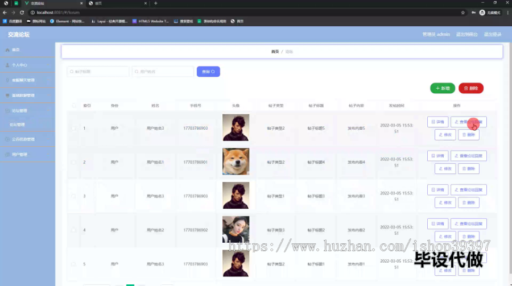Viewport: 512px width, 286px height.
Task: Reload the page
Action: coord(22,13)
